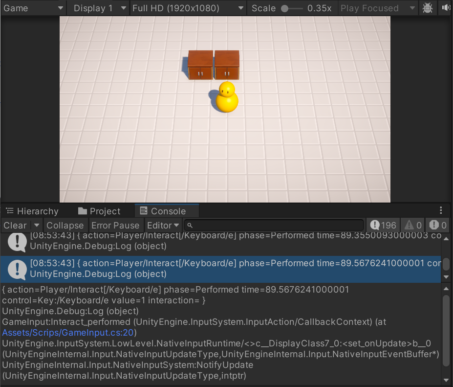
Task: Clear the Console messages
Action: pos(15,225)
